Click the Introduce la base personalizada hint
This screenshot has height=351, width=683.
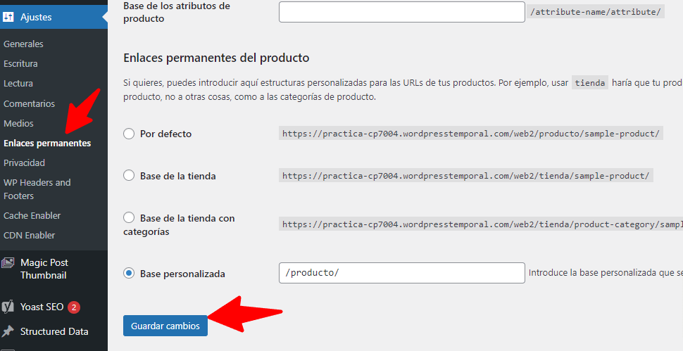(606, 273)
